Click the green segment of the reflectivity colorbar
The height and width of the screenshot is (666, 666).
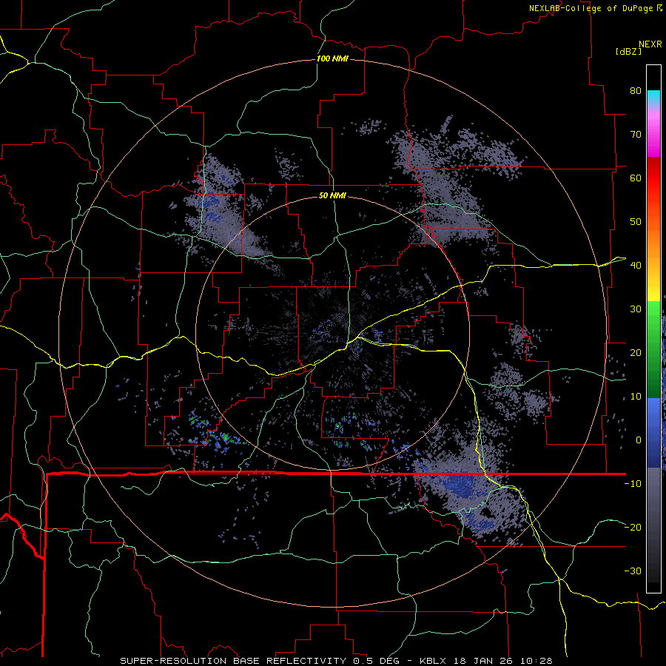(653, 349)
